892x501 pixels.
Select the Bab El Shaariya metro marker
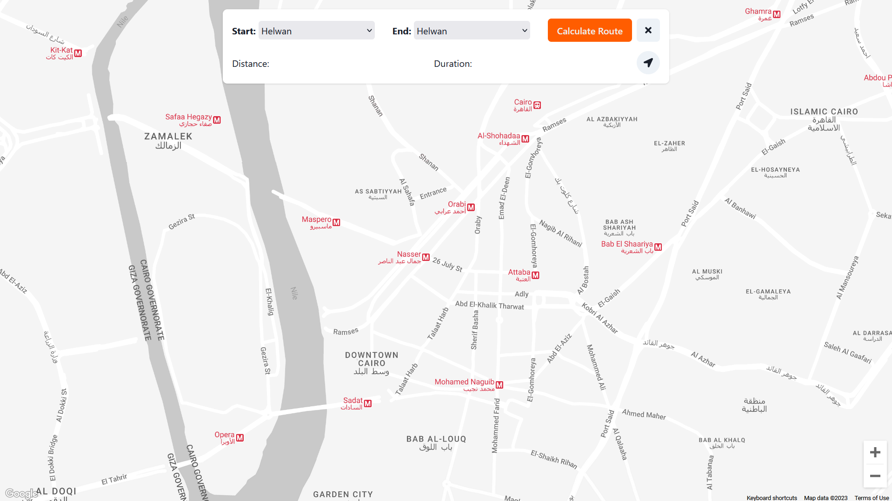(x=658, y=247)
